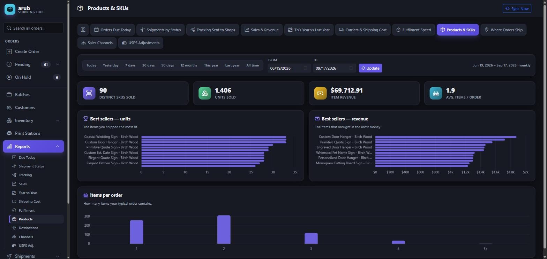Screen dimensions: 547x259
Task: Click the Update date range button
Action: 370,68
